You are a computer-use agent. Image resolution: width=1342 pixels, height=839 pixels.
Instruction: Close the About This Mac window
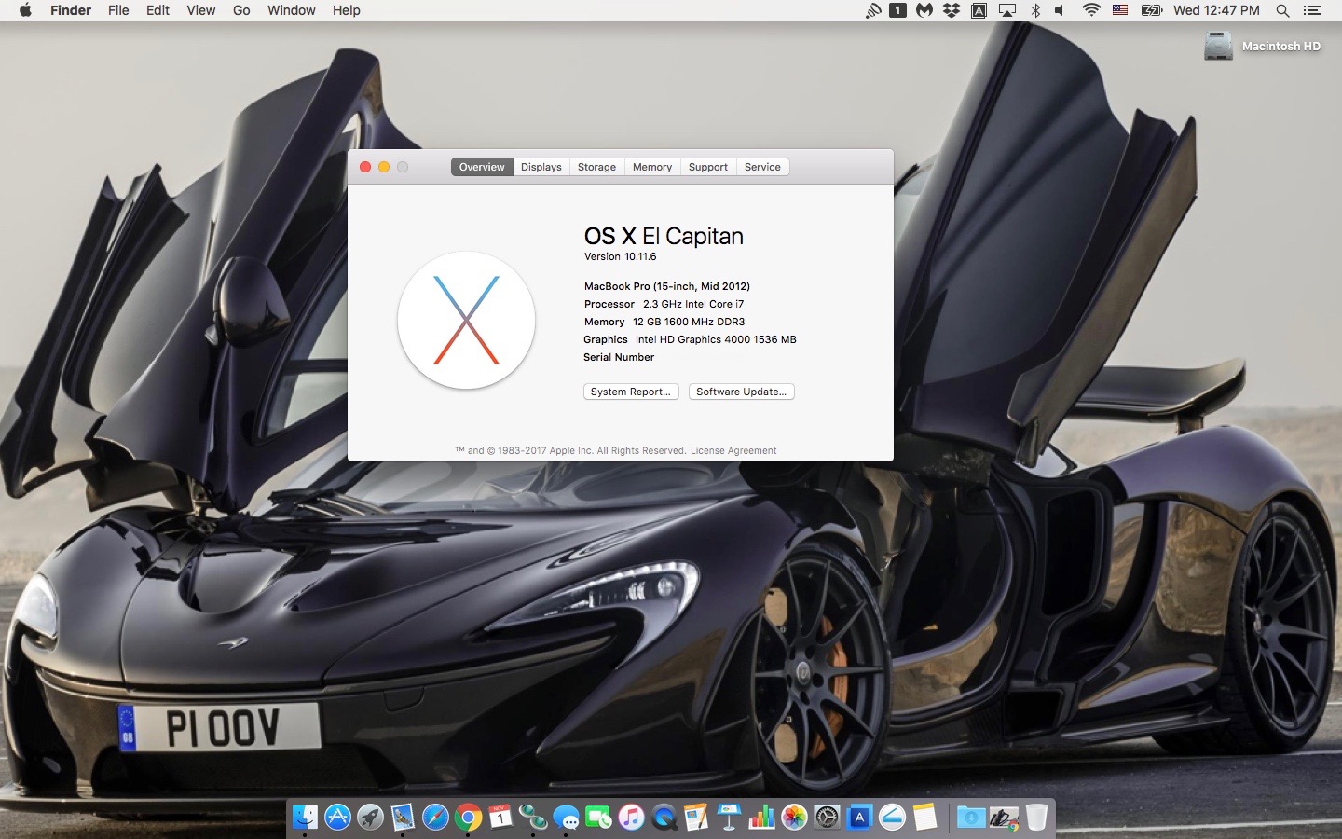coord(365,167)
